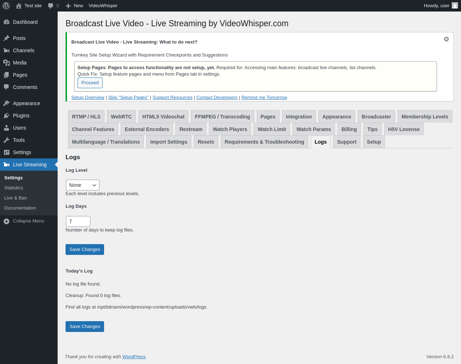The height and width of the screenshot is (364, 461).
Task: Click Live Streaming camera icon in sidebar
Action: pyautogui.click(x=6, y=165)
